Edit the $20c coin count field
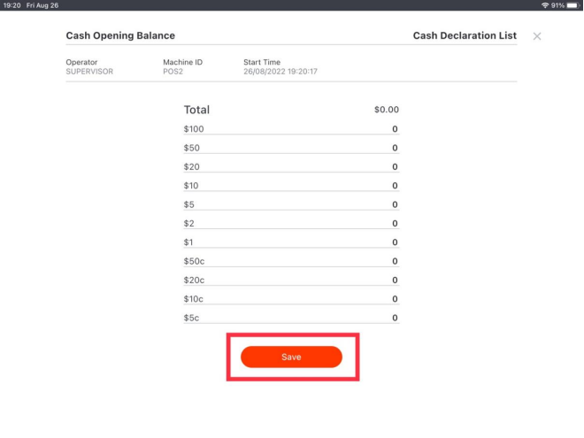The width and height of the screenshot is (584, 438). point(291,280)
